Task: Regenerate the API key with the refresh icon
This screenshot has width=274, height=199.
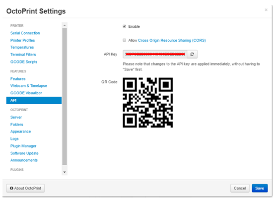Action: (x=192, y=54)
